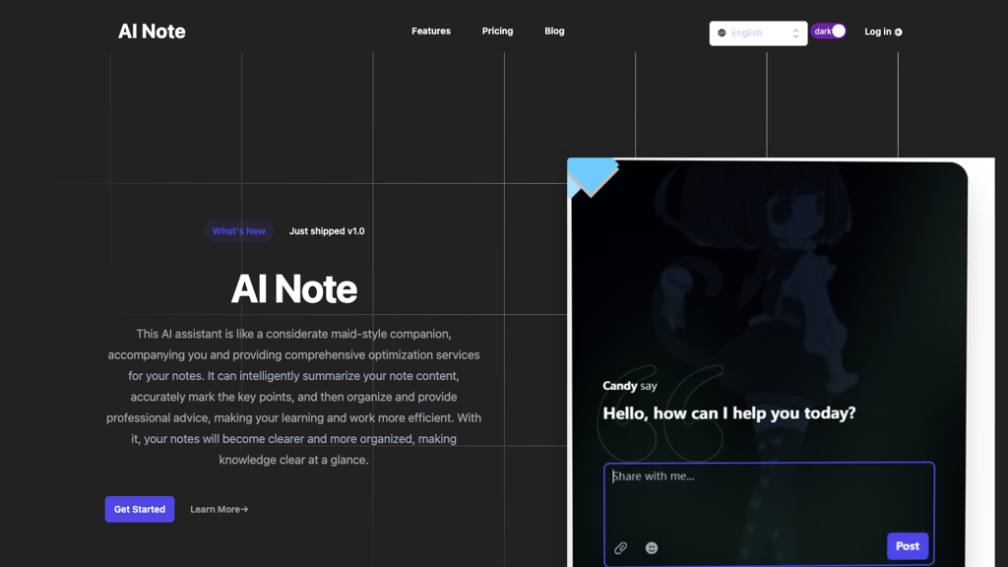
Task: Open the emoji picker in the chat box
Action: tap(651, 547)
